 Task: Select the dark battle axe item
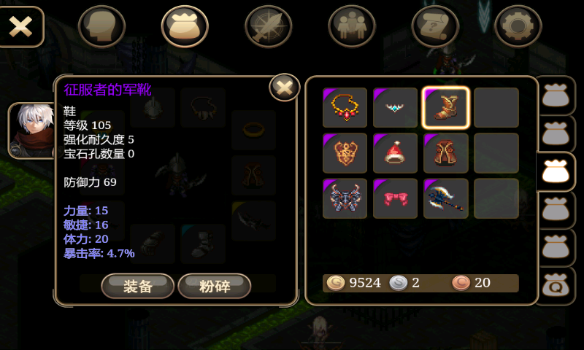pos(445,198)
